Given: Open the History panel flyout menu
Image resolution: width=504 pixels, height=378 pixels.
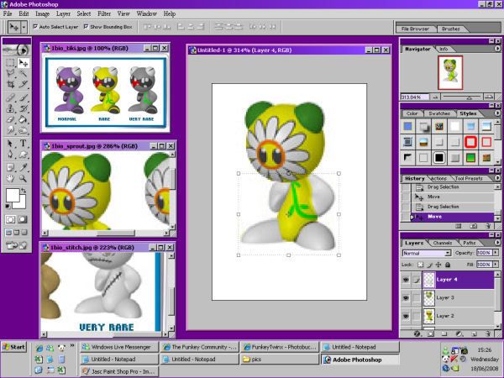Looking at the screenshot, I should [x=497, y=178].
